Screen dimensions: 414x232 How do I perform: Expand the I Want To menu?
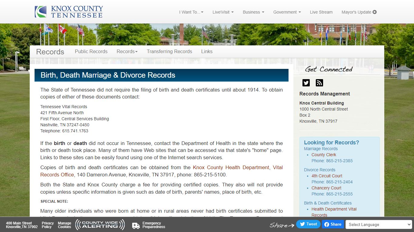click(191, 12)
